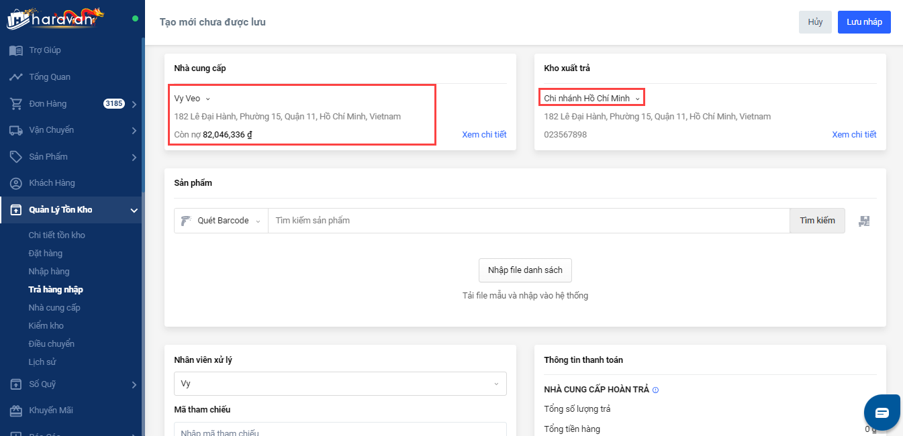This screenshot has height=436, width=903.
Task: Click info icon next to NHÀ CUNG CẤP HOÀN TRẢ
Action: (655, 390)
